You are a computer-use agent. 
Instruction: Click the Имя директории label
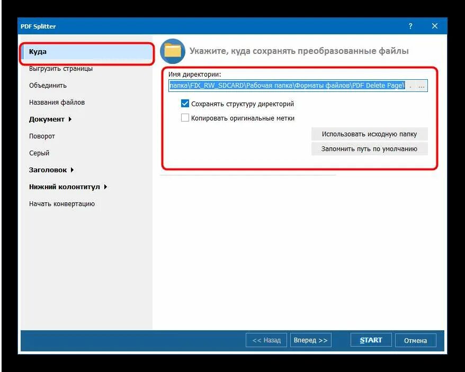194,75
